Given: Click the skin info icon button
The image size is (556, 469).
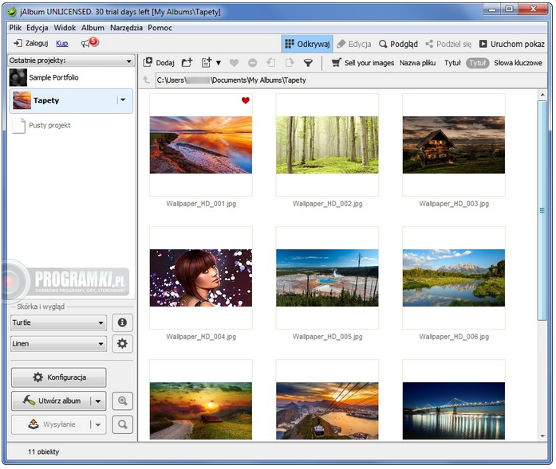Looking at the screenshot, I should point(122,322).
